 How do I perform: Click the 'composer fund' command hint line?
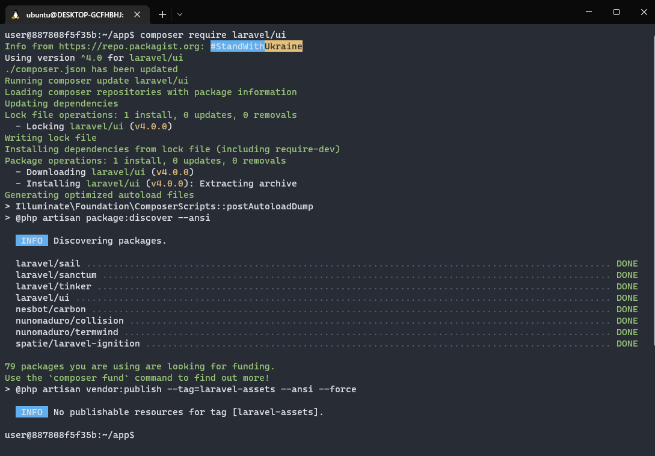(137, 378)
